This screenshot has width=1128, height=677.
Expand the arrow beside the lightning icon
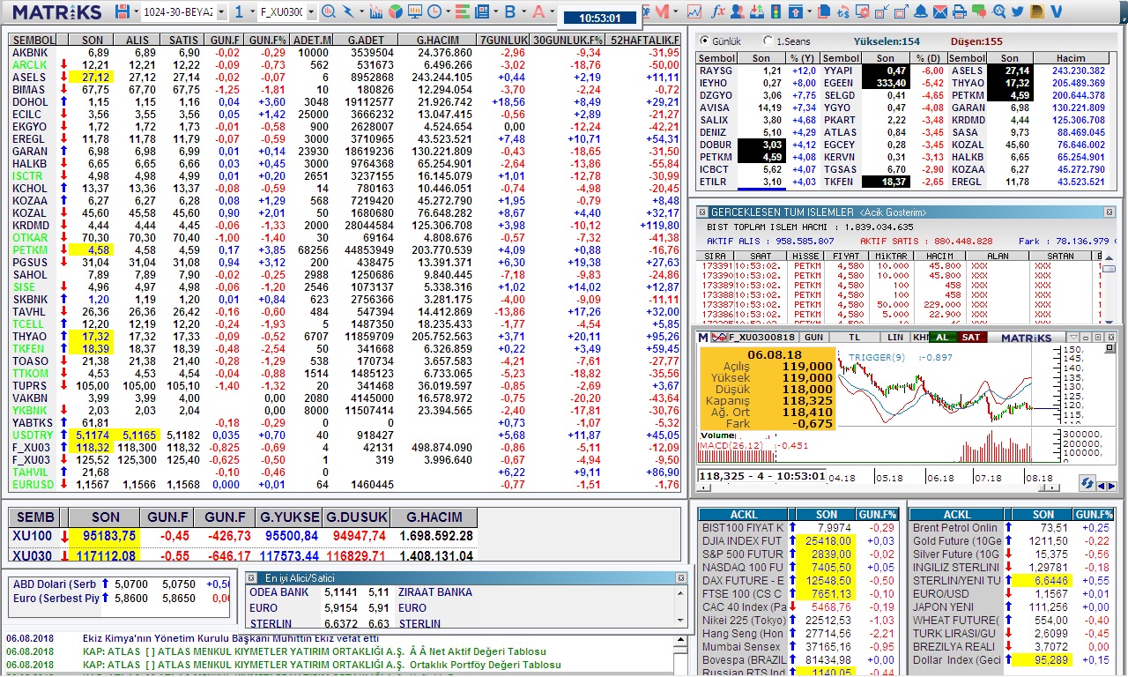click(x=361, y=11)
